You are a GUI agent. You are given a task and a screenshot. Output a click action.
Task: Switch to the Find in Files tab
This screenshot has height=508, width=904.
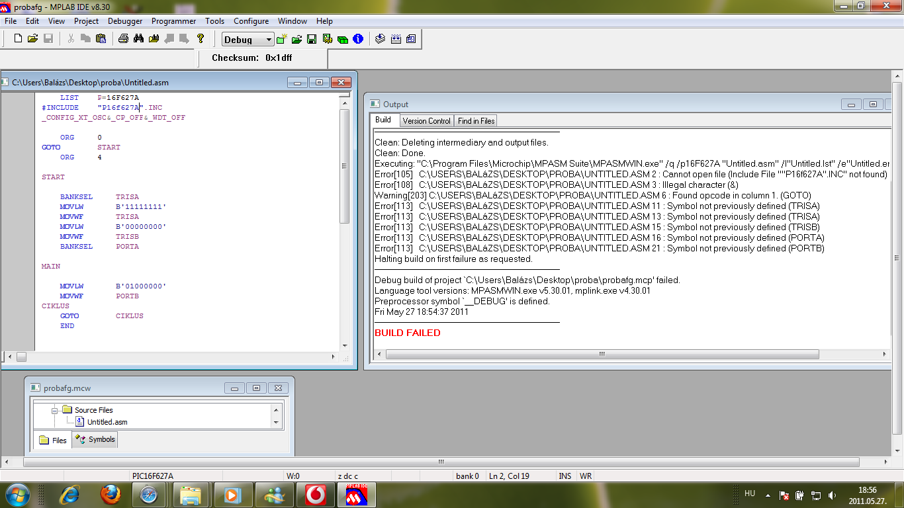[x=476, y=121]
